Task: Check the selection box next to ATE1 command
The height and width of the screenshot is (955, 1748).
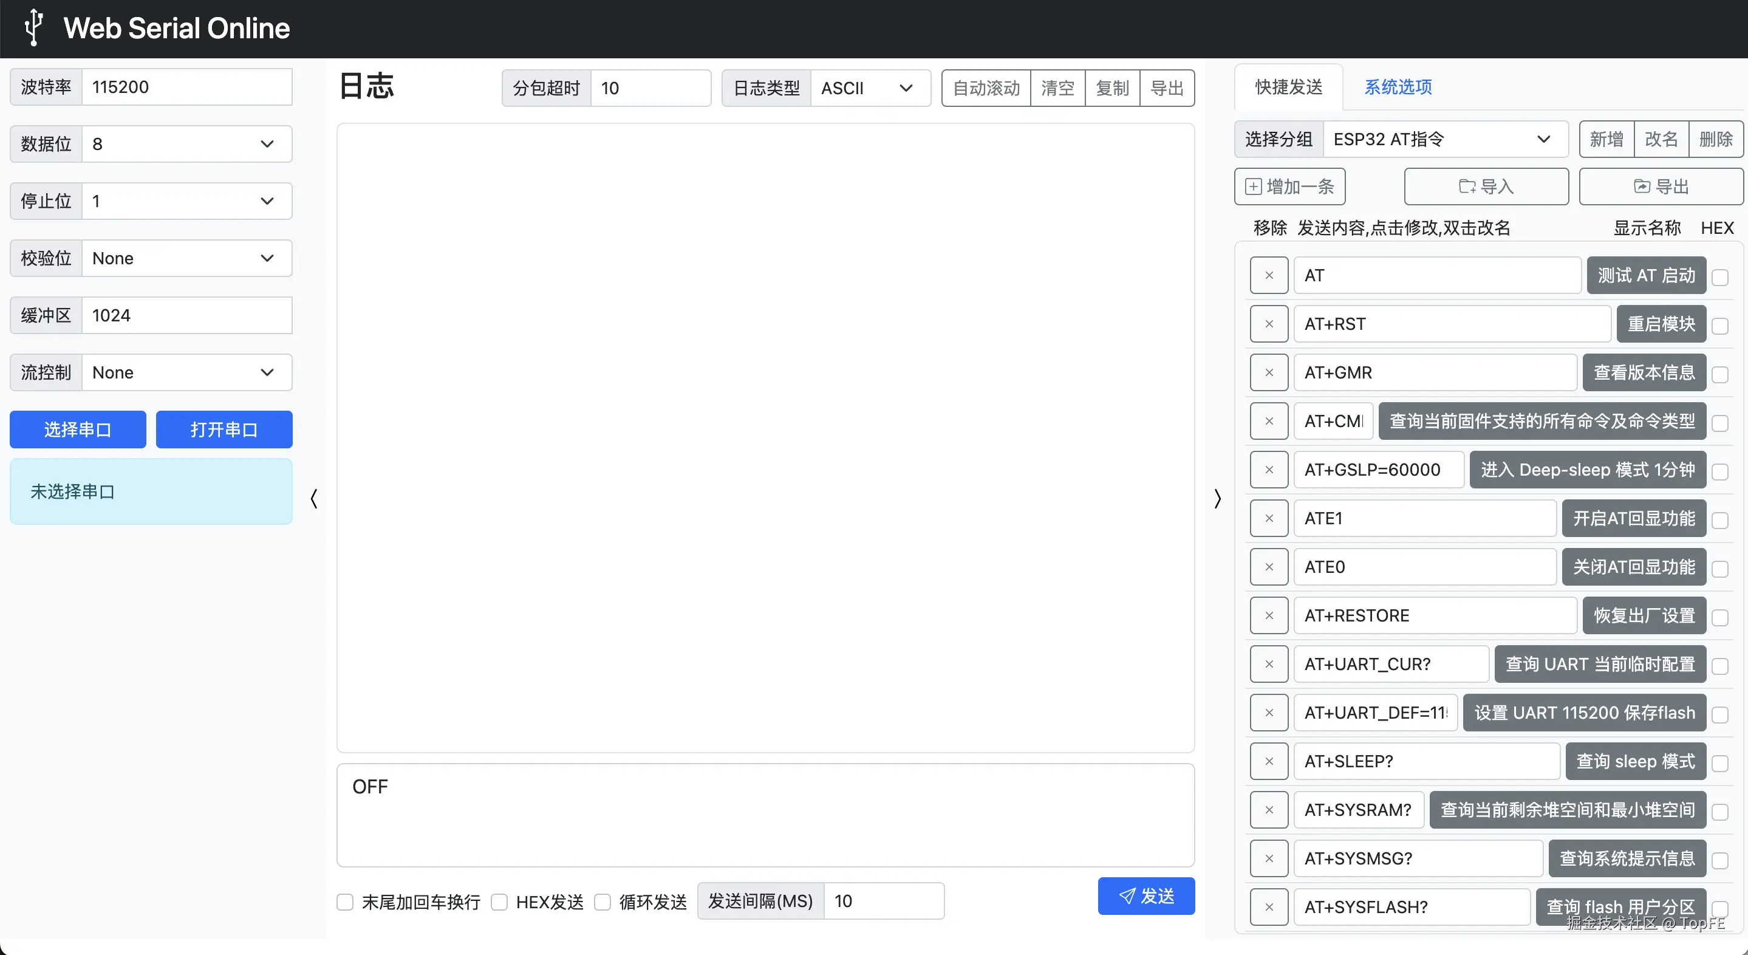Action: [x=1721, y=521]
